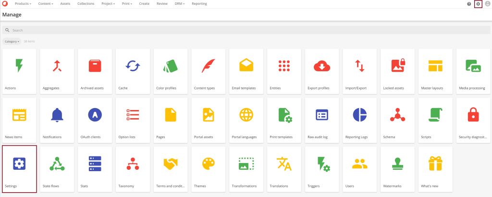
Task: Open the Aggregates merge-arrow tile
Action: click(x=57, y=71)
